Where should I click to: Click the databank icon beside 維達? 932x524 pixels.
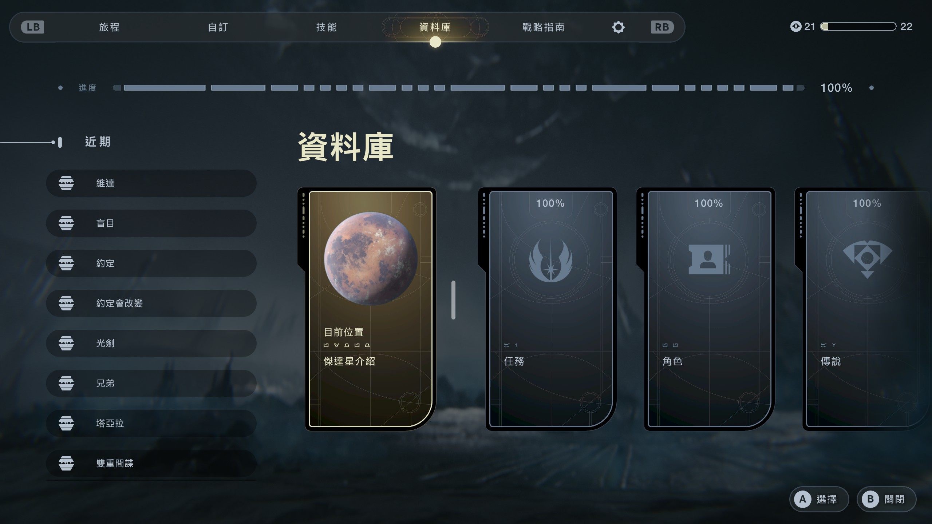(66, 183)
